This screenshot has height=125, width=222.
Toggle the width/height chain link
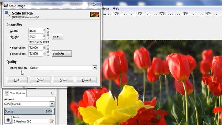[48, 34]
